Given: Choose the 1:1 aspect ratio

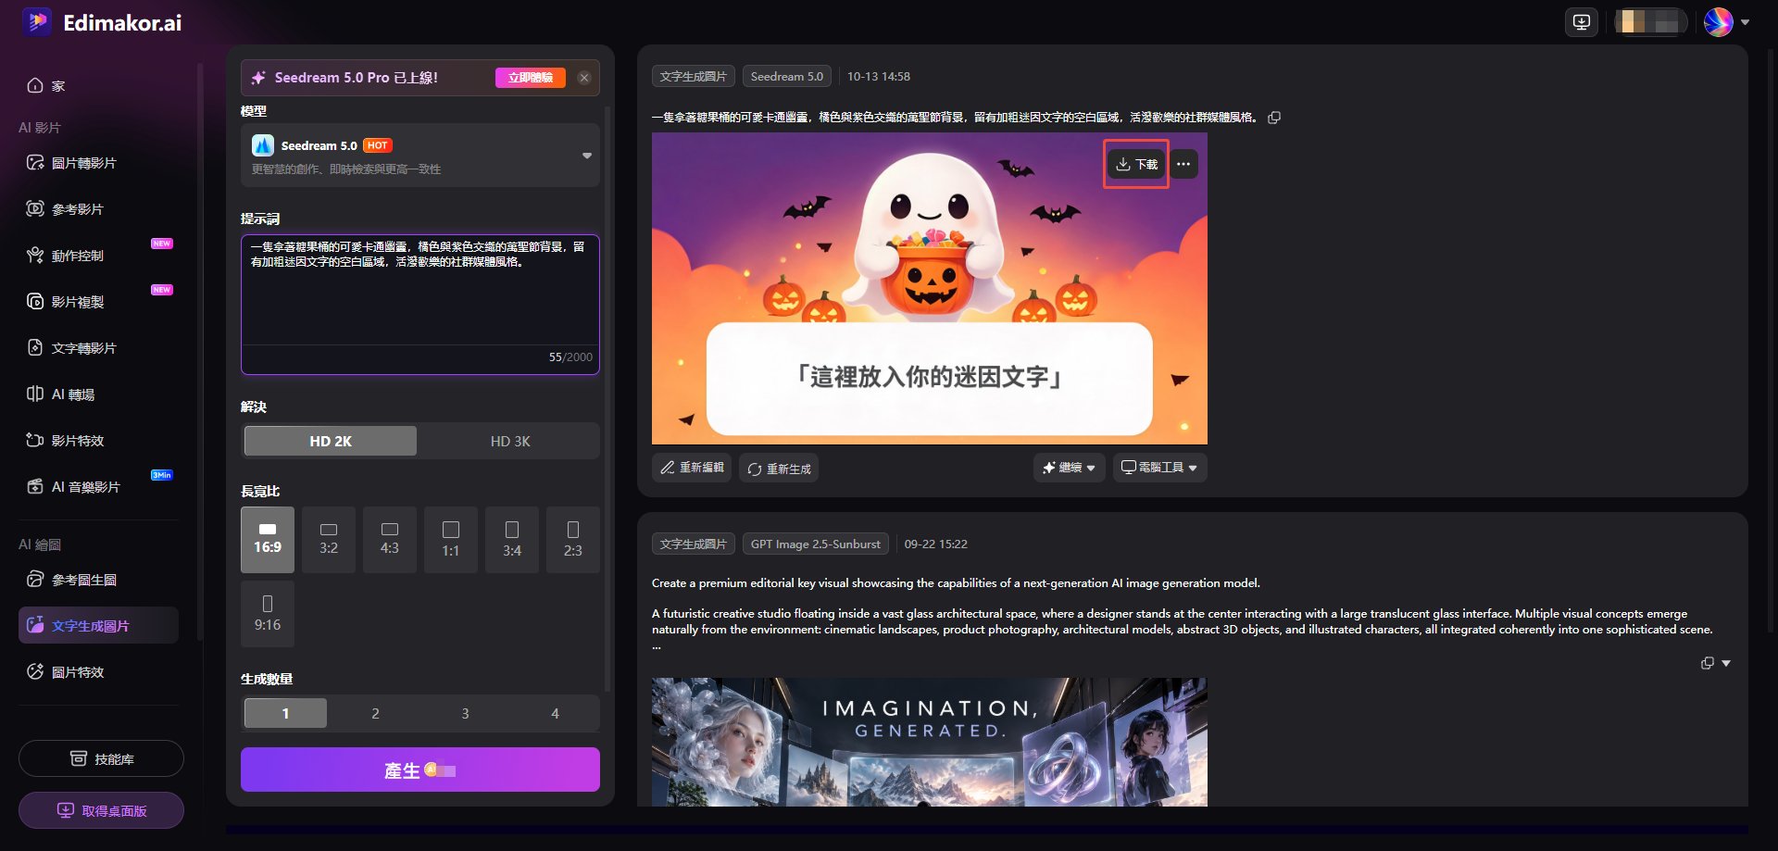Looking at the screenshot, I should (x=451, y=539).
